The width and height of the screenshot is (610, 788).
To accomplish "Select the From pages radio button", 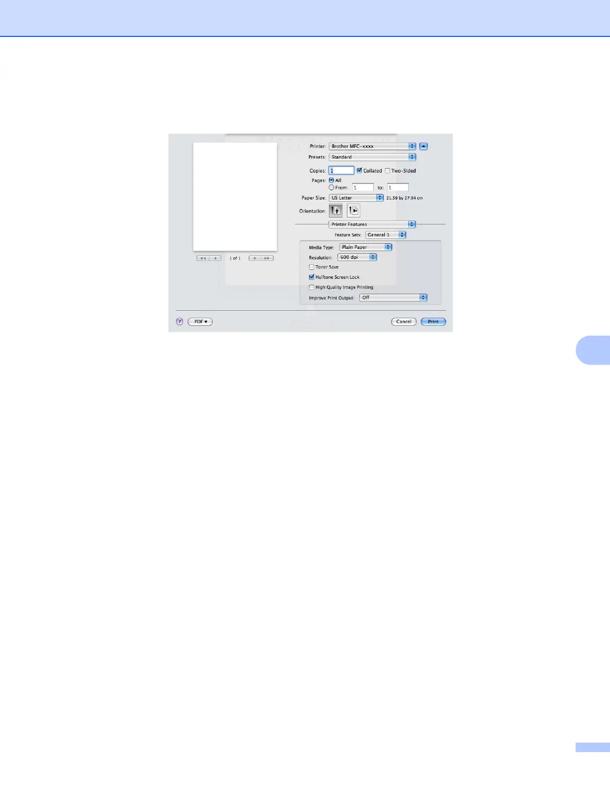I will (331, 188).
